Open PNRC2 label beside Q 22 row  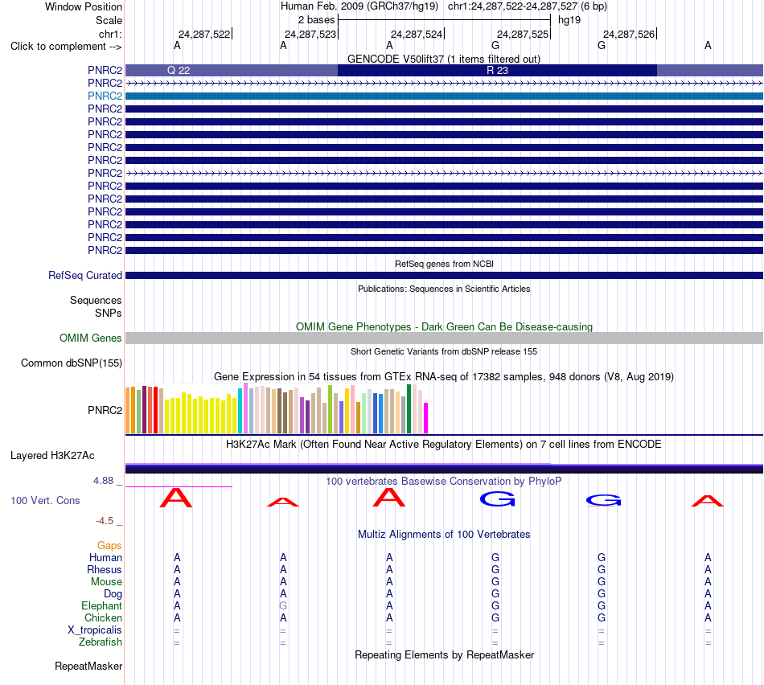coord(105,70)
